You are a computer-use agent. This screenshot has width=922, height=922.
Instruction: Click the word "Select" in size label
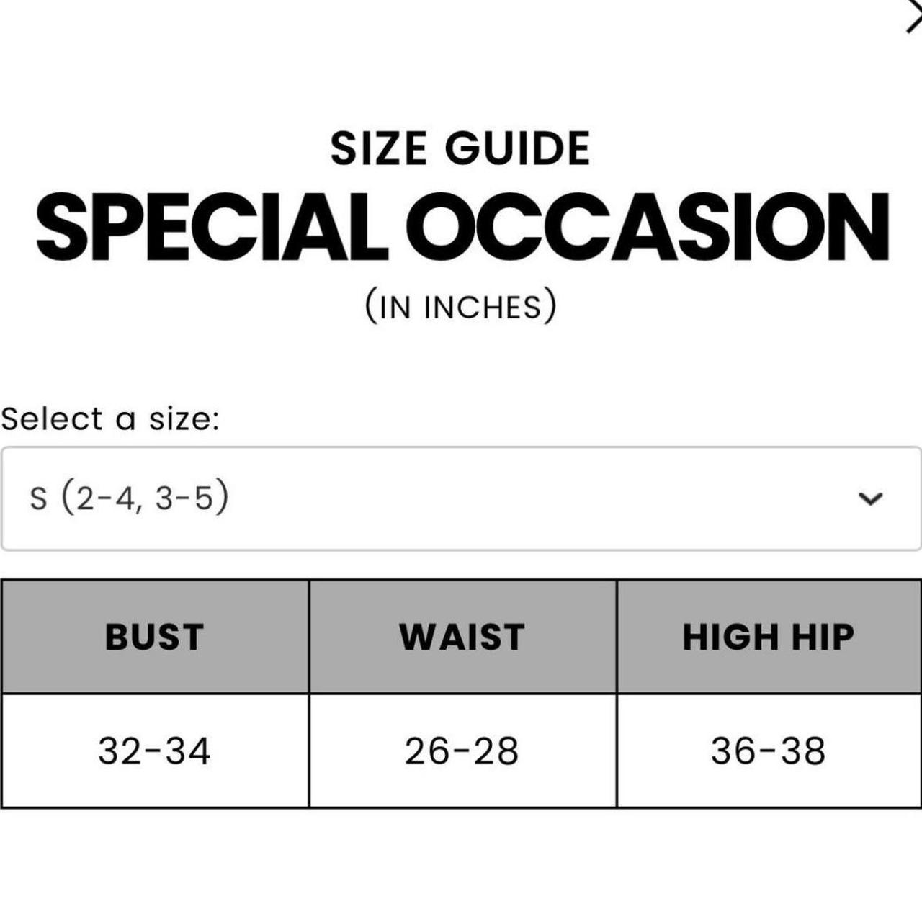(x=52, y=419)
